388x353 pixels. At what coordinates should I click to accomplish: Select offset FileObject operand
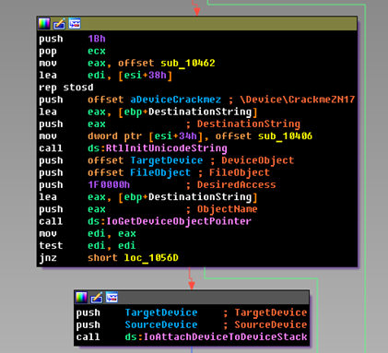pos(139,172)
